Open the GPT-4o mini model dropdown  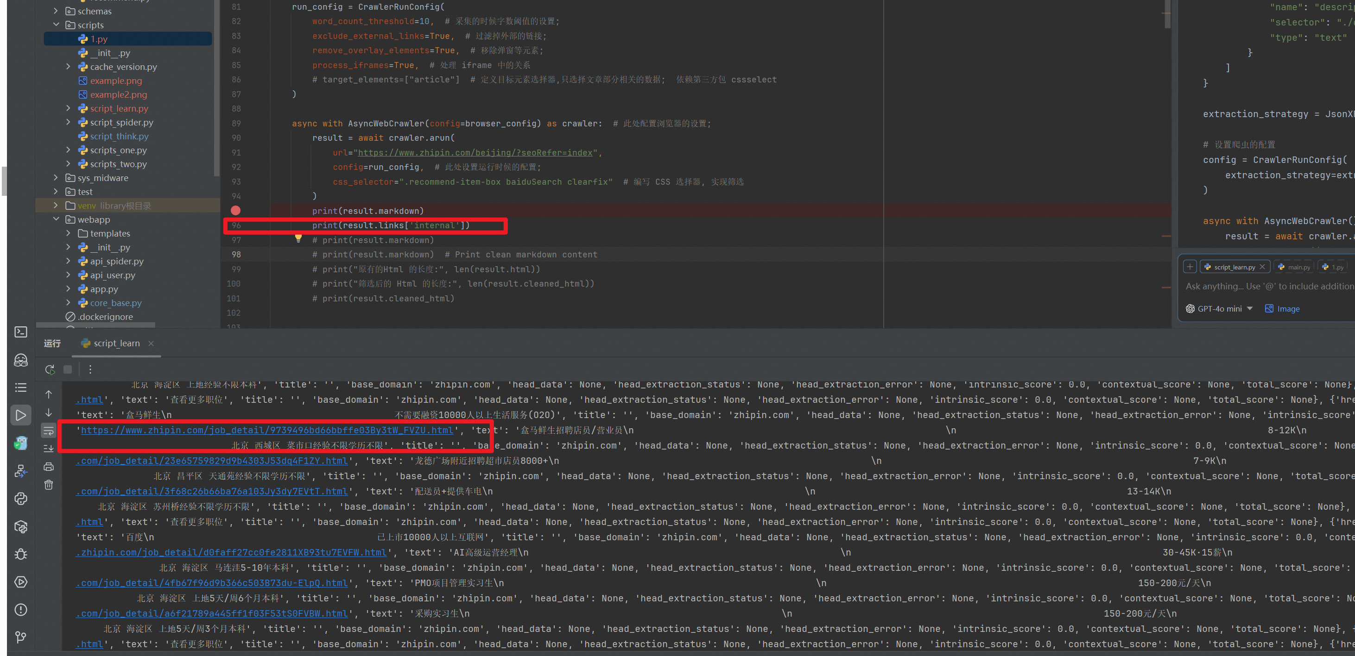(1219, 308)
